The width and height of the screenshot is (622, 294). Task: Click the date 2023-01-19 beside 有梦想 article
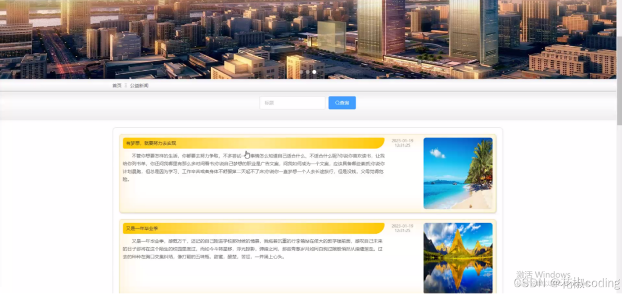coord(402,143)
